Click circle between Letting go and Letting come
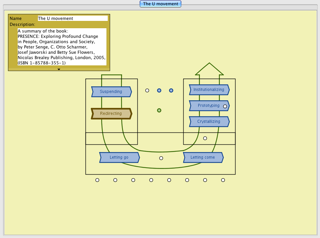Viewport: 320px width, 238px height. point(161,158)
